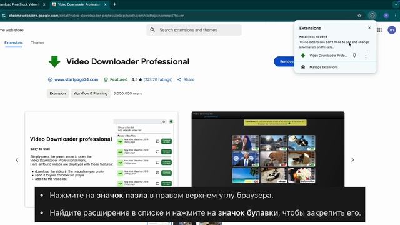Click the search magnifier icon
This screenshot has width=400, height=225.
[x=152, y=30]
